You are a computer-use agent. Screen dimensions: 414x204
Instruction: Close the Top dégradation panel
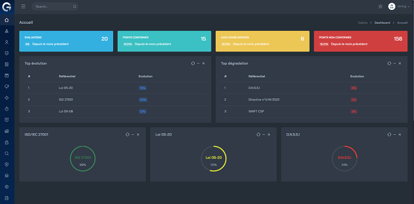point(400,64)
